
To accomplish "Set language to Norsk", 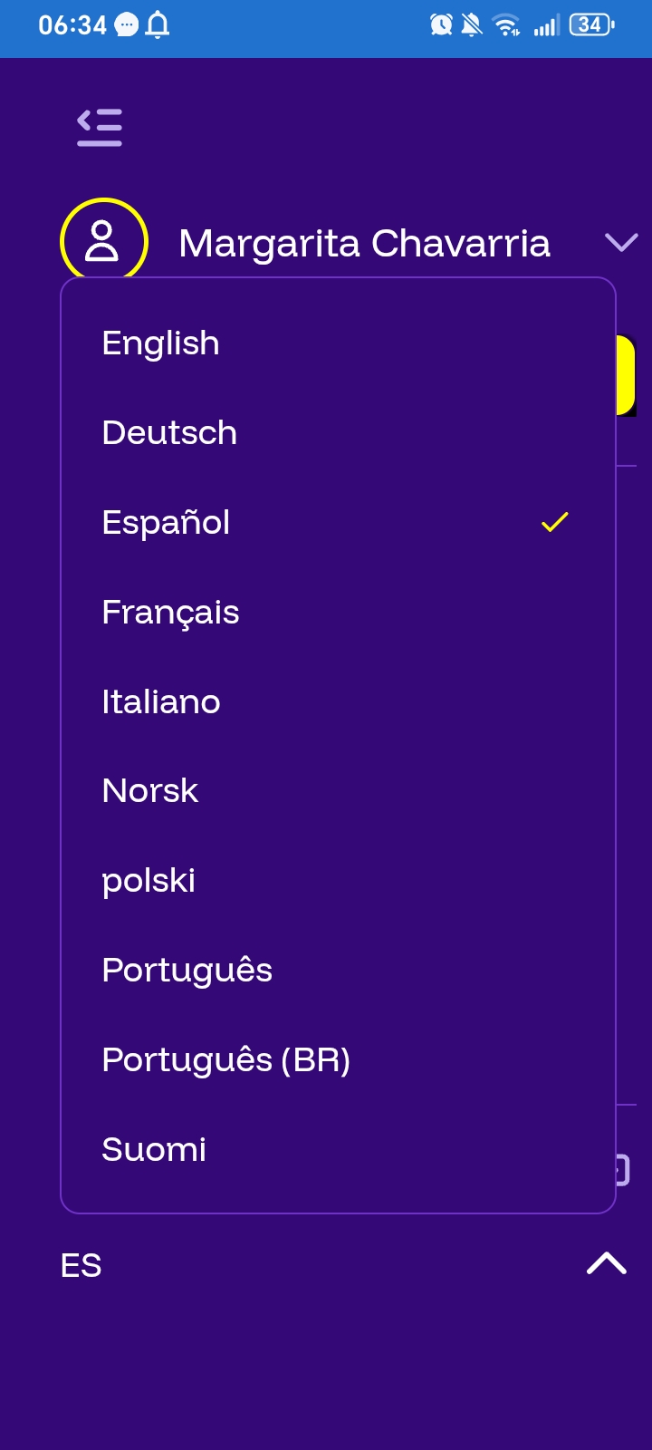I will (x=150, y=791).
